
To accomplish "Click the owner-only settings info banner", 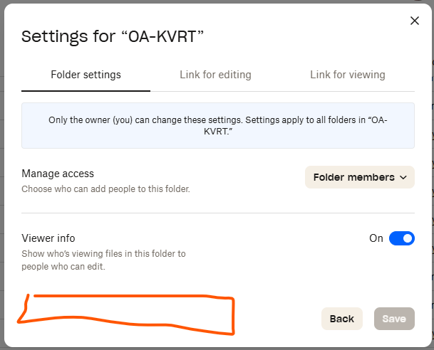I will [x=217, y=126].
